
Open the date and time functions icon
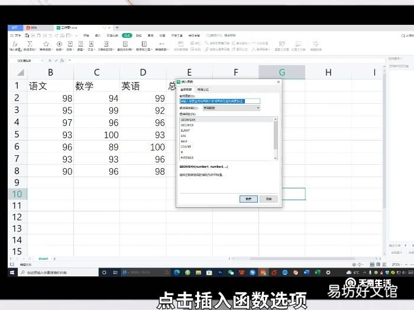106,44
